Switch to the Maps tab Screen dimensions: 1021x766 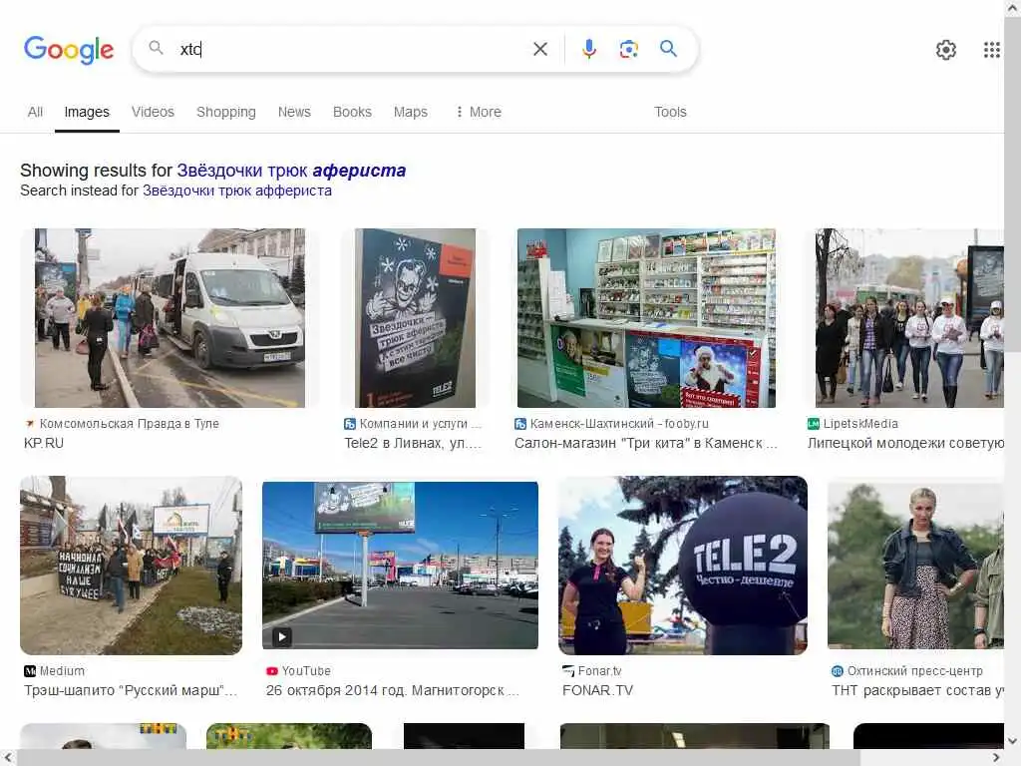click(x=410, y=112)
